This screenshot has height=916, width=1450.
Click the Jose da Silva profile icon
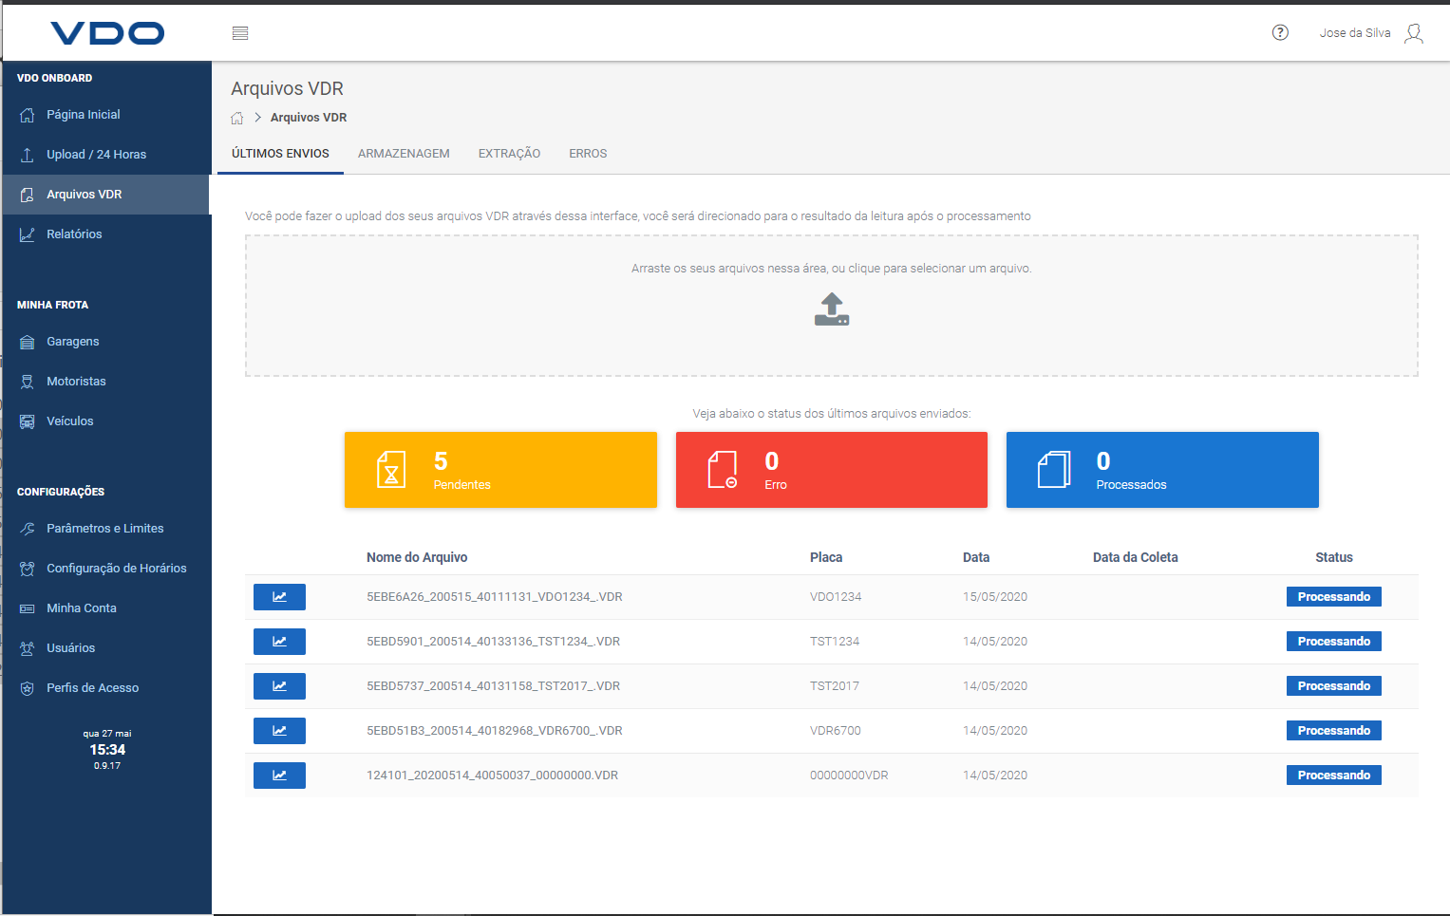coord(1414,32)
